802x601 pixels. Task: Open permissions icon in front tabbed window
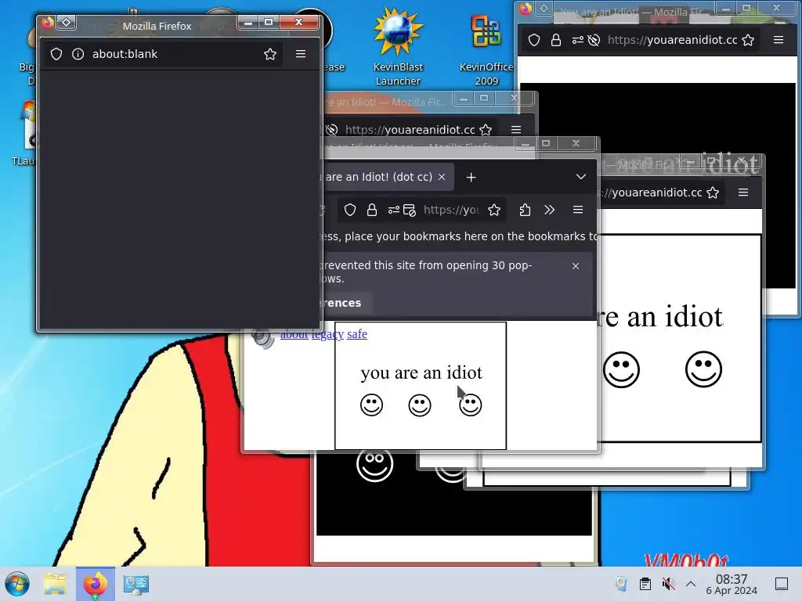(393, 210)
